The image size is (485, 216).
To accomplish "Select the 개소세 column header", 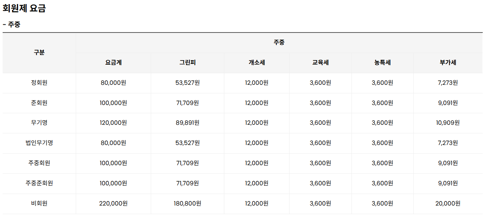I will [x=257, y=63].
